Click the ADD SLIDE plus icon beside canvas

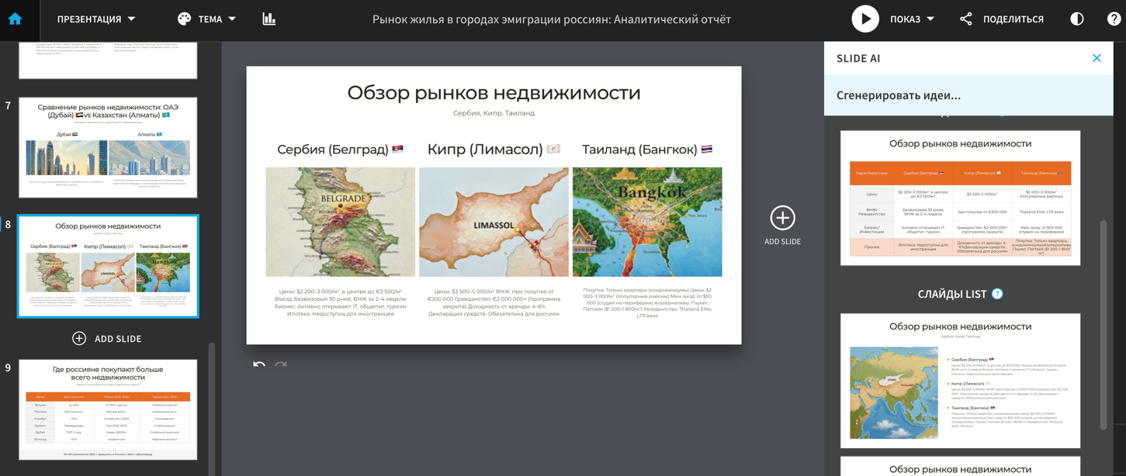pyautogui.click(x=782, y=218)
